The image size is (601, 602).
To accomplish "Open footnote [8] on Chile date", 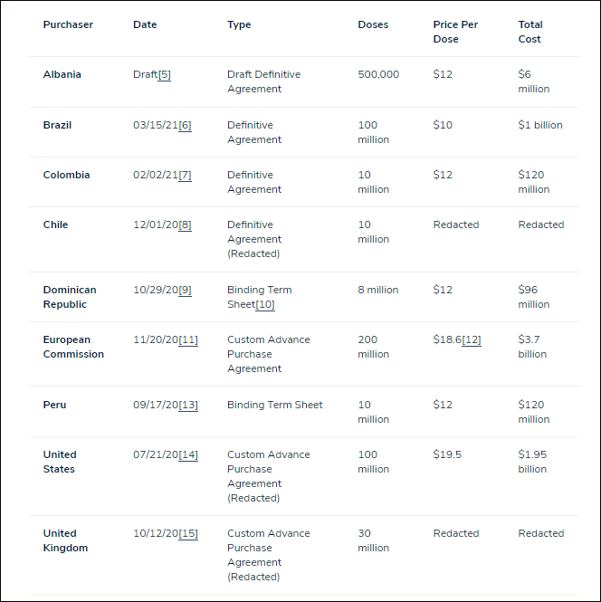I will tap(185, 225).
